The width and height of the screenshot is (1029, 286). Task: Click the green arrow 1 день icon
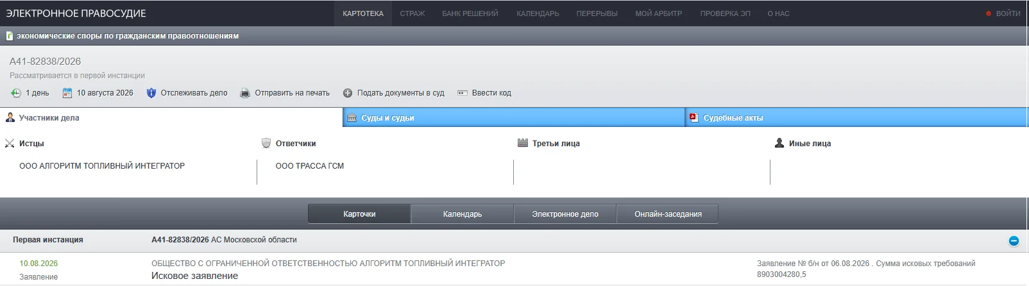tap(16, 93)
